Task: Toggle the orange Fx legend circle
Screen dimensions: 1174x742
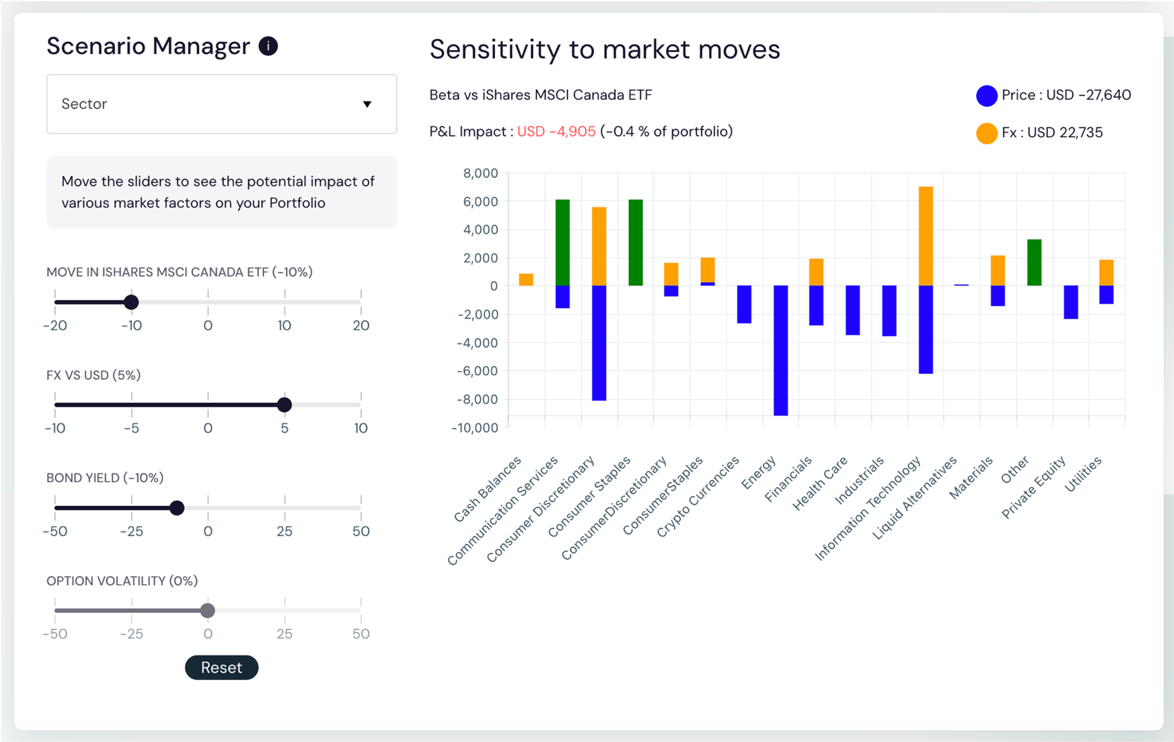Action: point(986,133)
